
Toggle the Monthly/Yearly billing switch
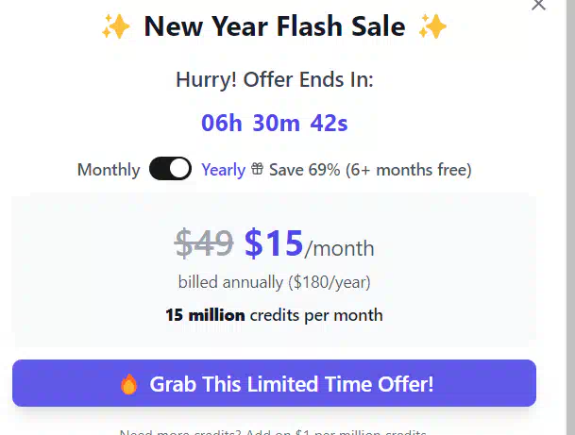pyautogui.click(x=170, y=170)
